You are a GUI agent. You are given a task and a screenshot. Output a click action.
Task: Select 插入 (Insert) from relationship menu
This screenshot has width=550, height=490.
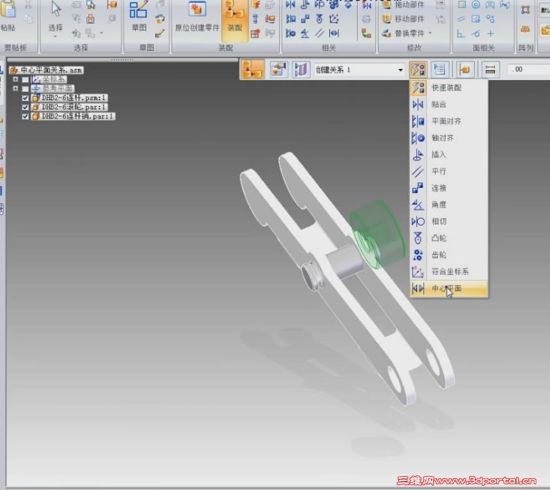[x=449, y=155]
